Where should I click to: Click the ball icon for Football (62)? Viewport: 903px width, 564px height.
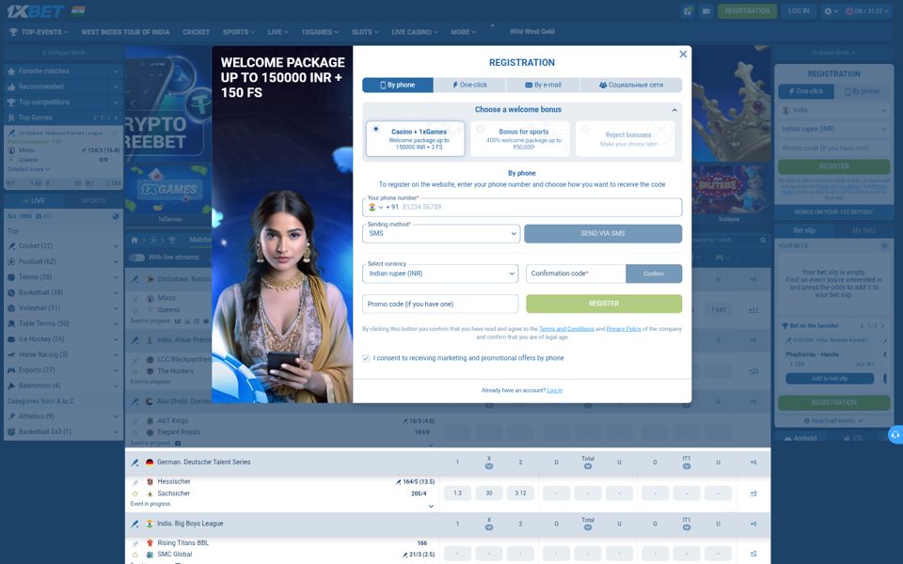coord(11,261)
